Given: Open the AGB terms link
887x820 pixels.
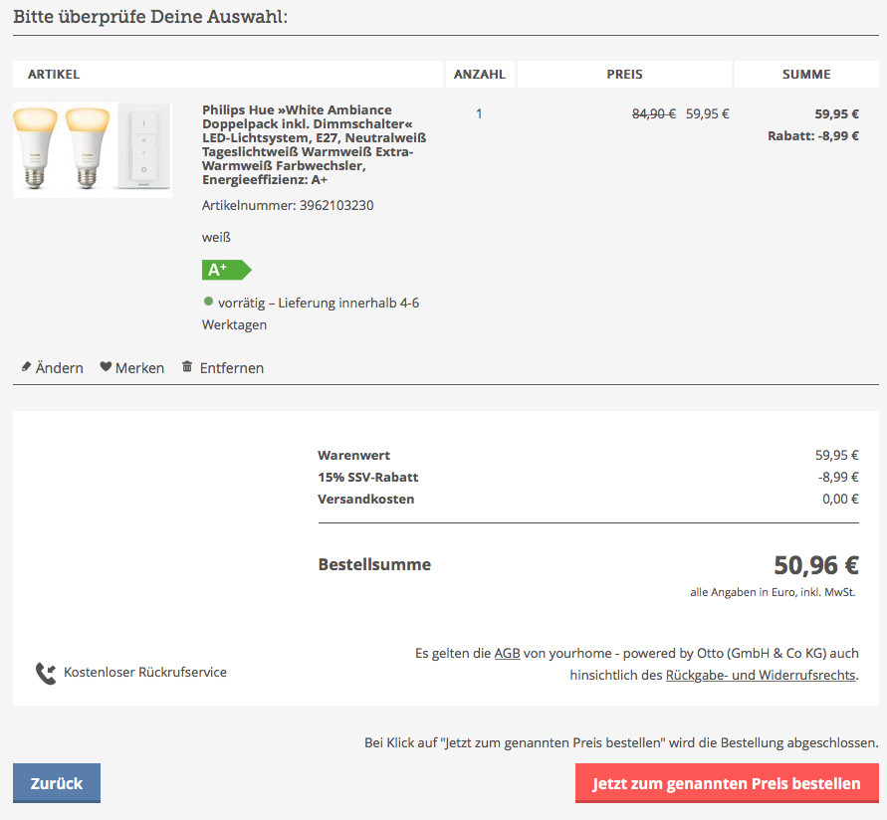Looking at the screenshot, I should pos(507,654).
